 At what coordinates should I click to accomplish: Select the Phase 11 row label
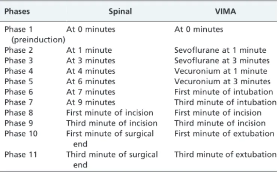coord(21,154)
